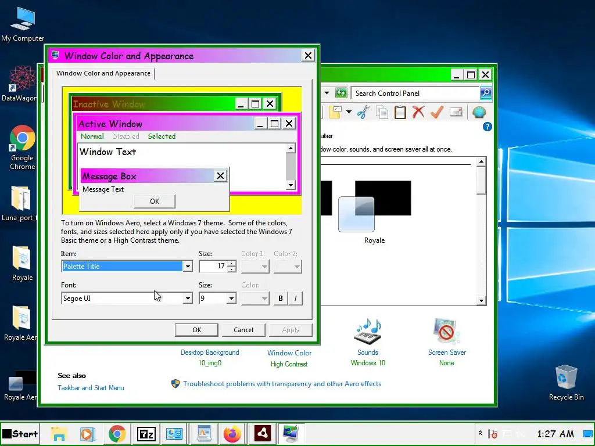Click the magnifier search icon in Control Panel
Screen dimensions: 595x446
(x=486, y=93)
